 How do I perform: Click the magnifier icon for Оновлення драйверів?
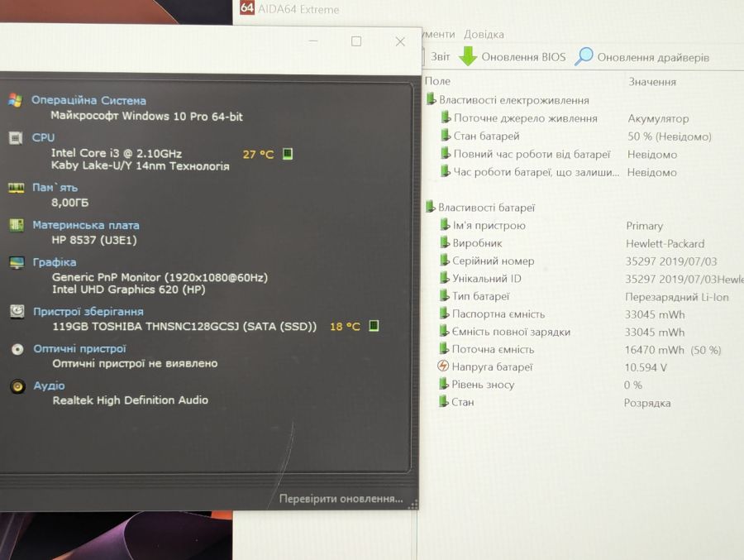584,56
